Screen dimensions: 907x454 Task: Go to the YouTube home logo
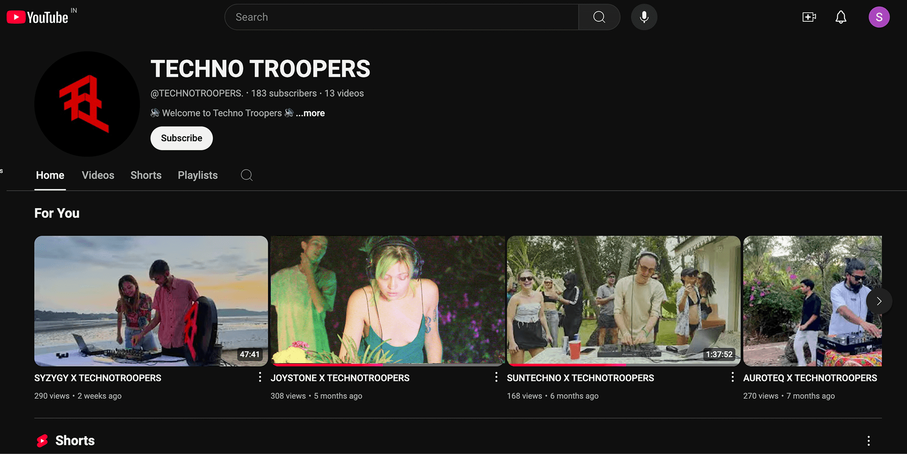tap(37, 17)
